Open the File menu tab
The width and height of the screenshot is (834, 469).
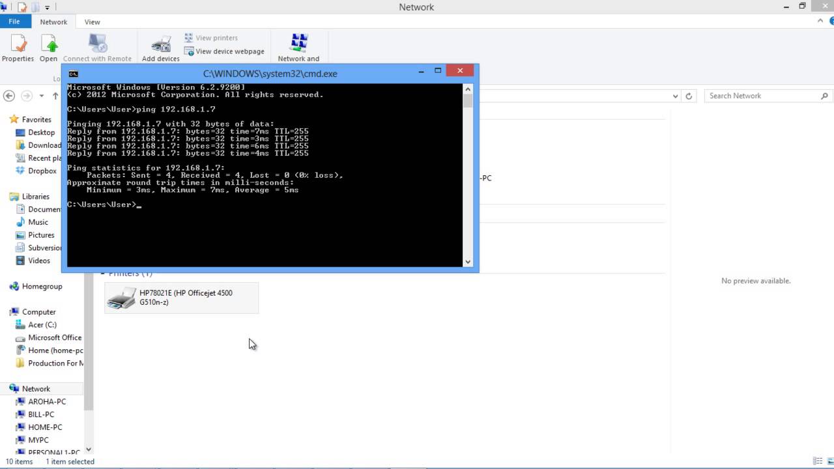point(14,21)
